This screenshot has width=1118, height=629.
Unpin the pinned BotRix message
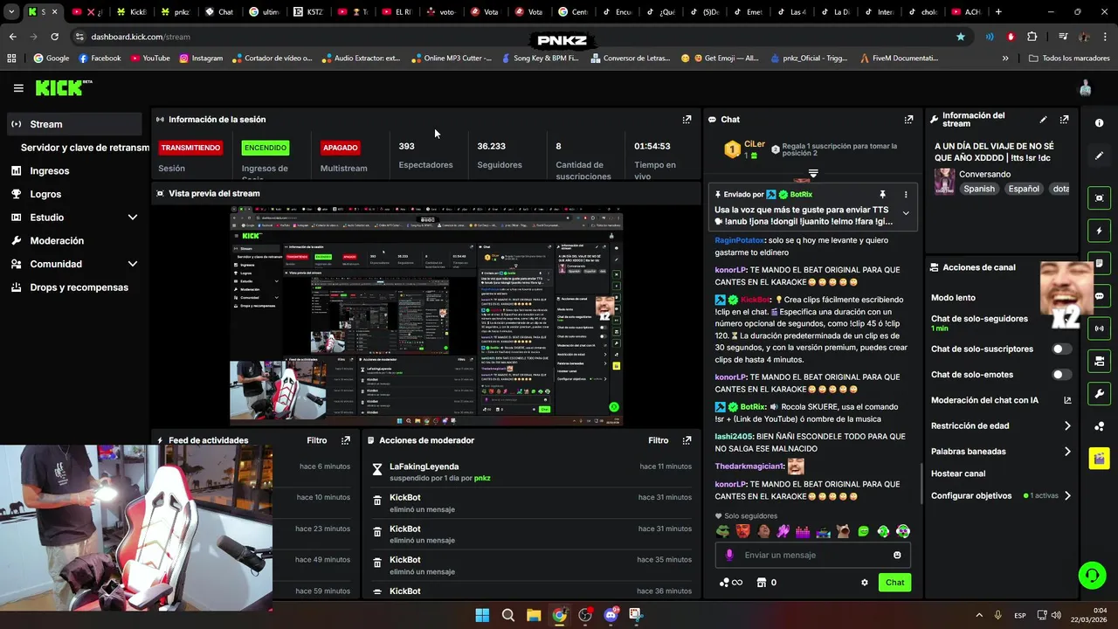(882, 194)
